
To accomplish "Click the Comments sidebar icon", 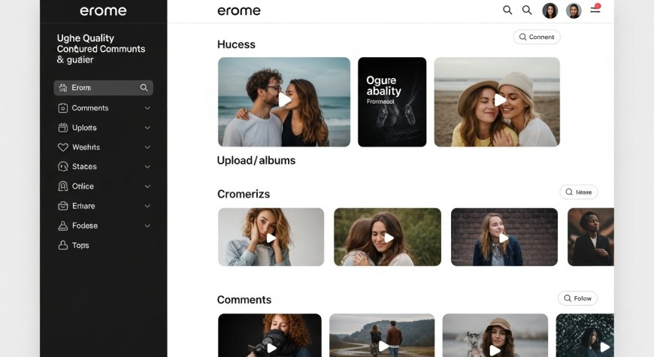I will 62,108.
